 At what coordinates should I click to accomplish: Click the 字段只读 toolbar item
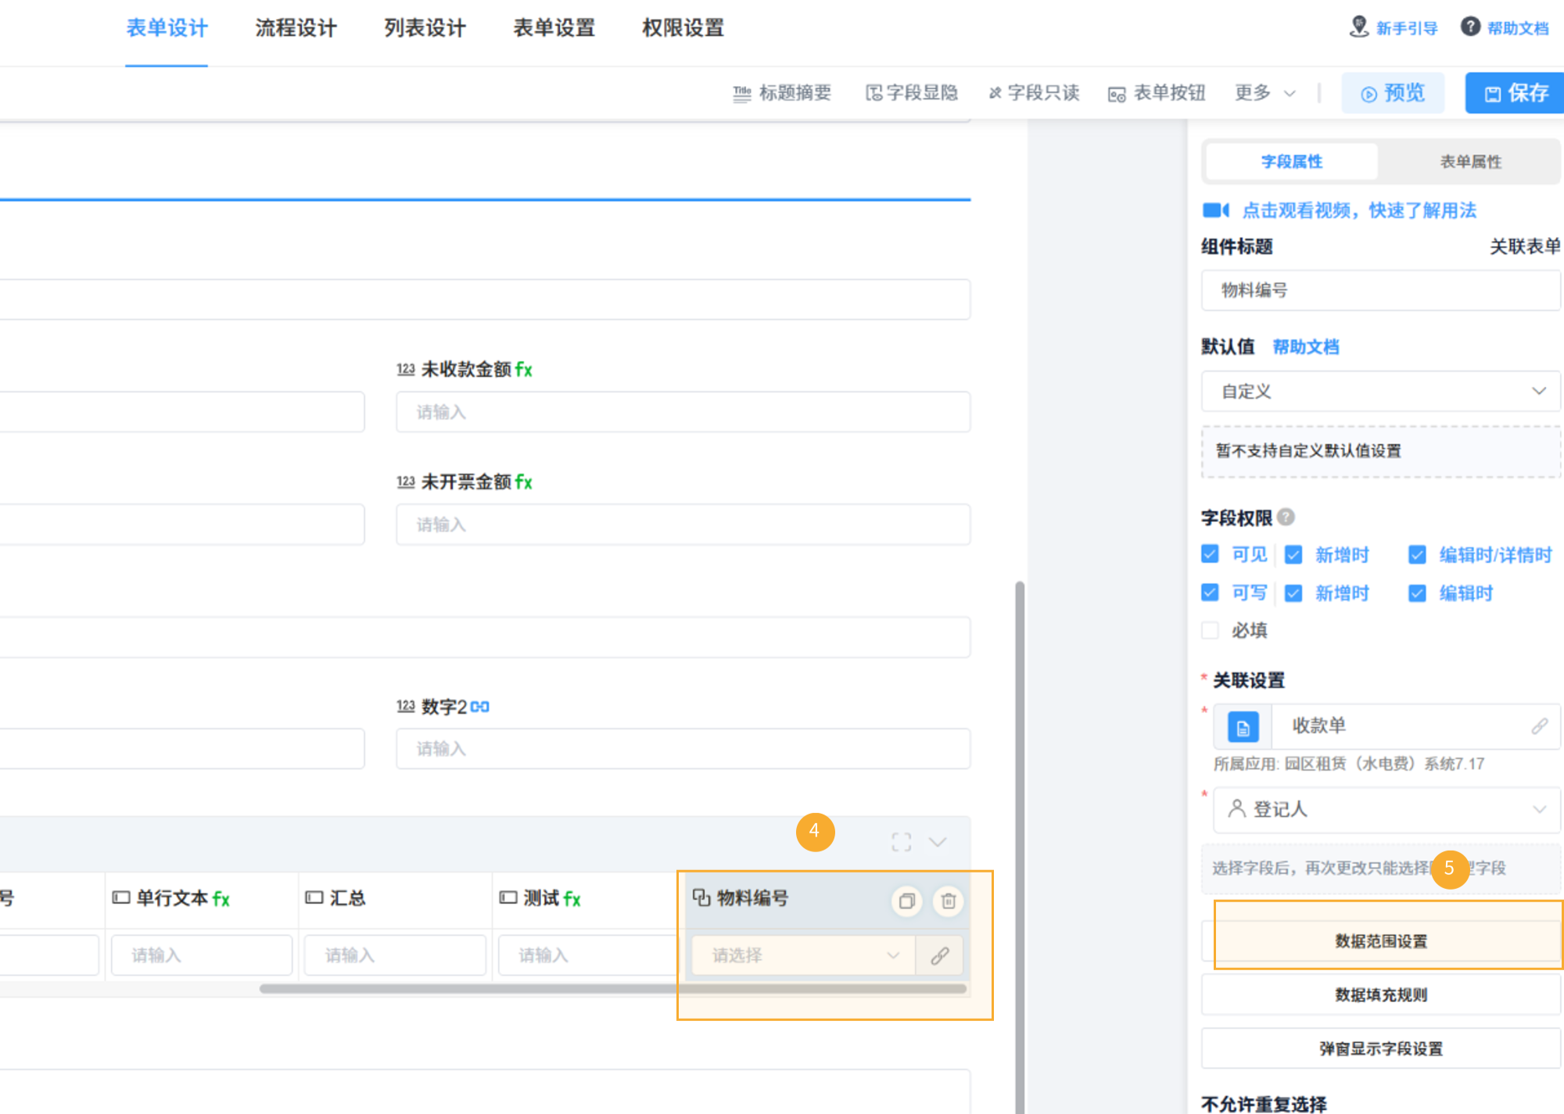(1034, 93)
